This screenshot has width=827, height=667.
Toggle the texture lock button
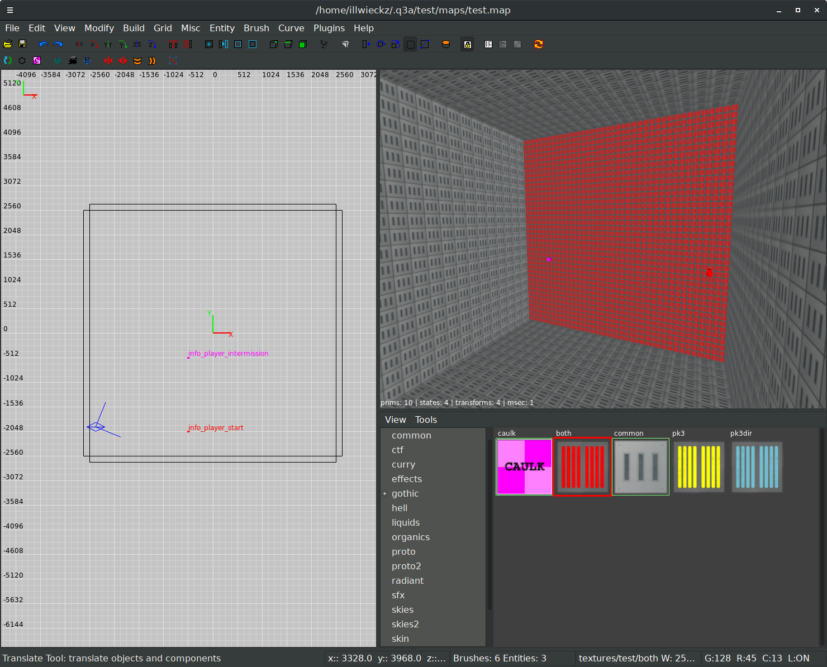point(468,44)
